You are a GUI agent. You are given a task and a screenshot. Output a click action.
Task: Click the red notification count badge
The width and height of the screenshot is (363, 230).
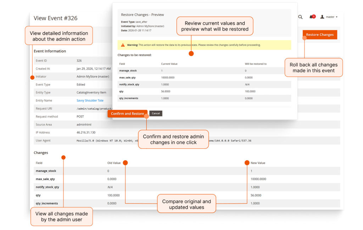pyautogui.click(x=314, y=16)
